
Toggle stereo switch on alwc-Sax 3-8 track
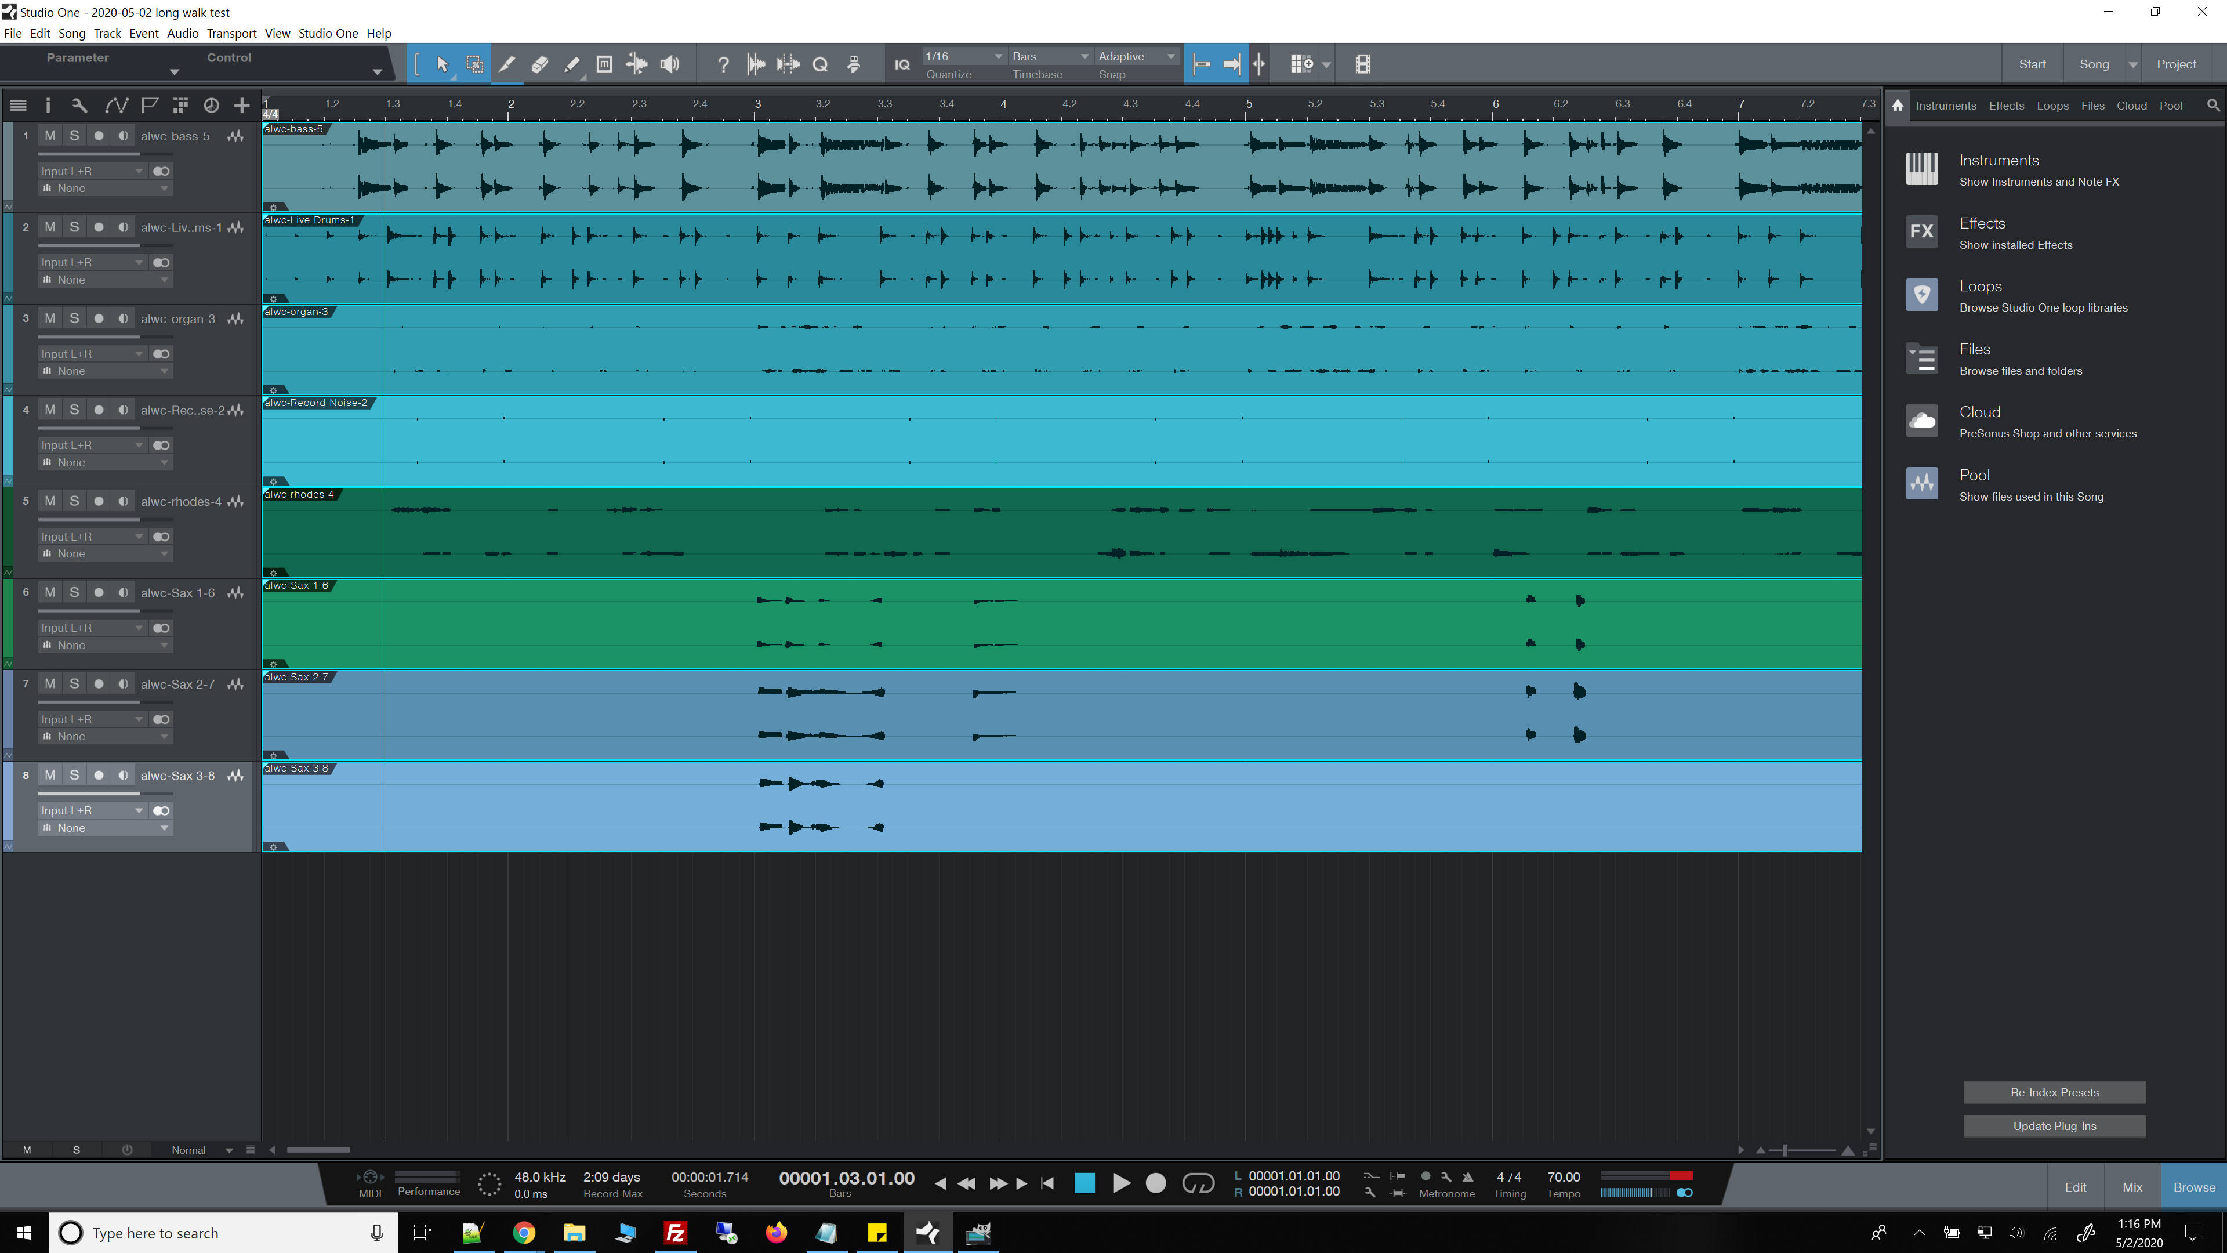coord(161,810)
